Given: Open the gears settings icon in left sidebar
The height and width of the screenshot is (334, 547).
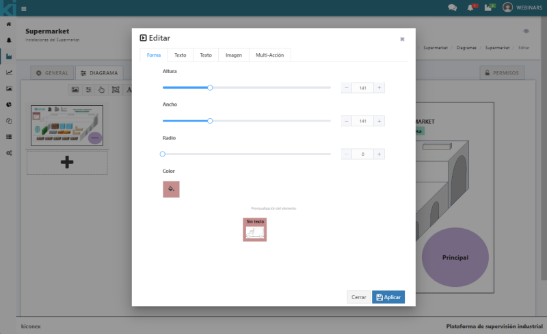Looking at the screenshot, I should pos(8,152).
